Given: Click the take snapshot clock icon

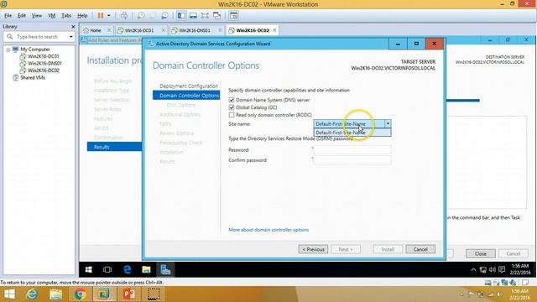Looking at the screenshot, I should point(141,15).
